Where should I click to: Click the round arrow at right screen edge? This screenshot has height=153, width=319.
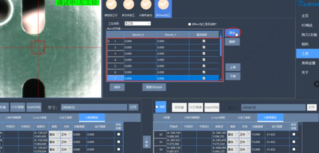pyautogui.click(x=317, y=84)
